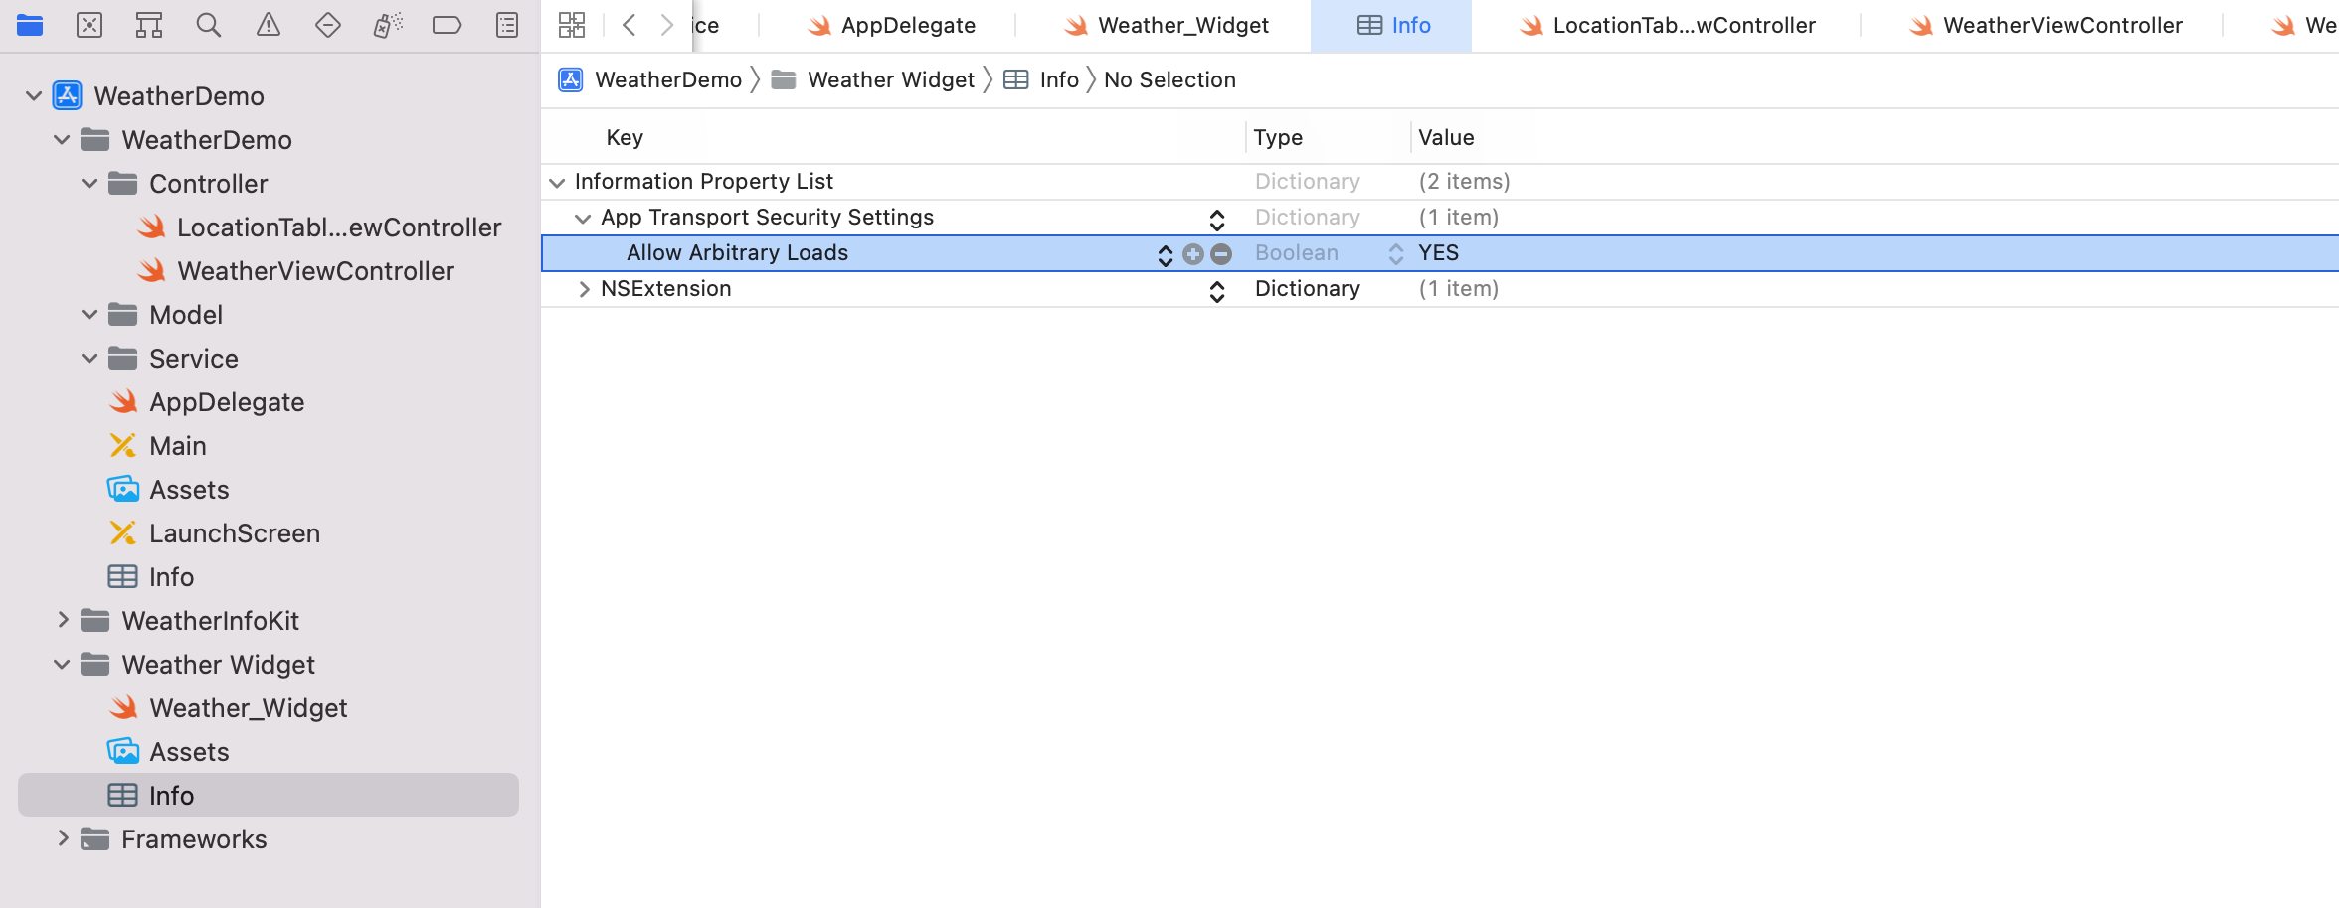Toggle Allow Arbitrary Loads Boolean value stepper
Screen dimensions: 2339x908
tap(1396, 254)
